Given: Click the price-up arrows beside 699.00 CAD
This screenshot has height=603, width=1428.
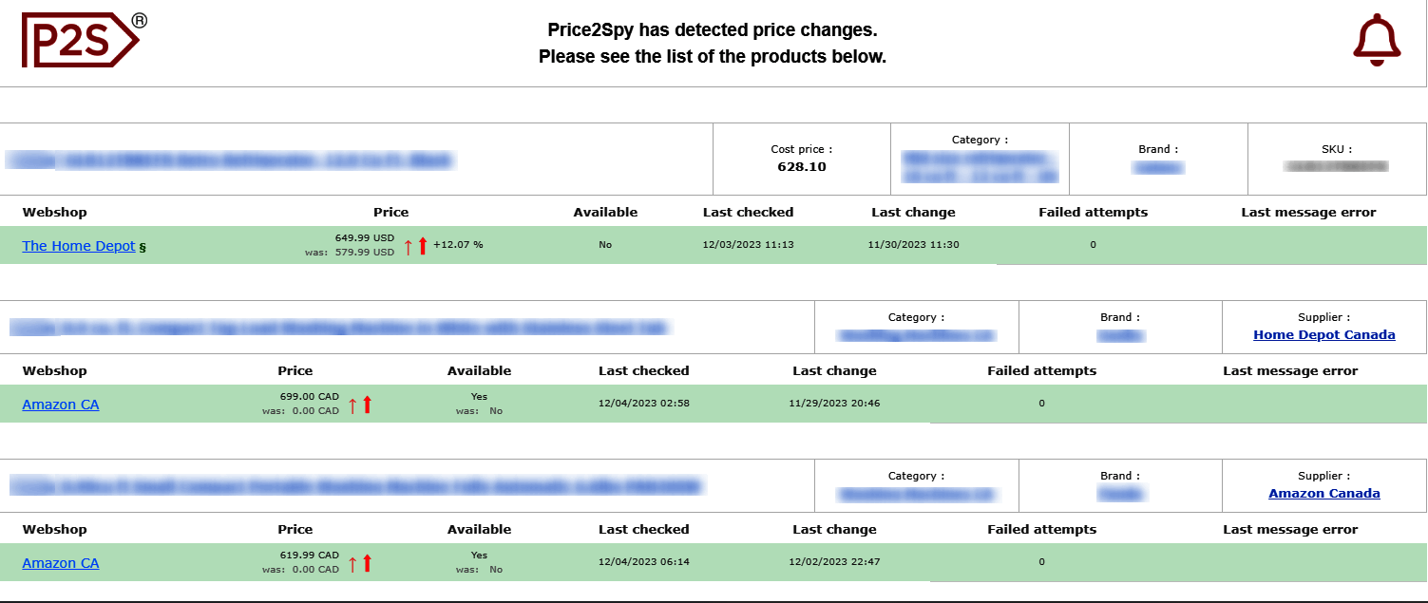Looking at the screenshot, I should 360,405.
